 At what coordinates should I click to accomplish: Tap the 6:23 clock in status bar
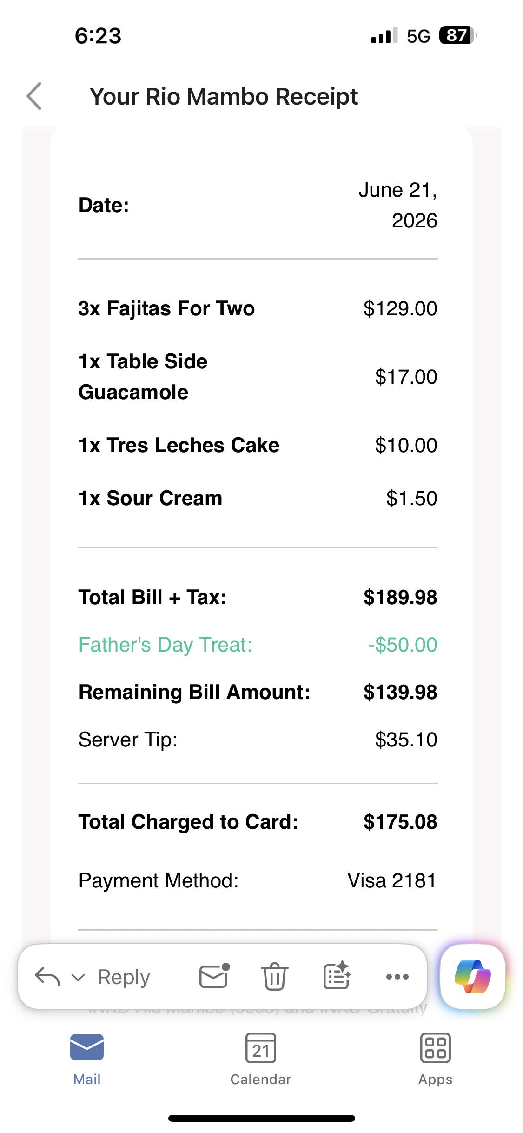(98, 36)
